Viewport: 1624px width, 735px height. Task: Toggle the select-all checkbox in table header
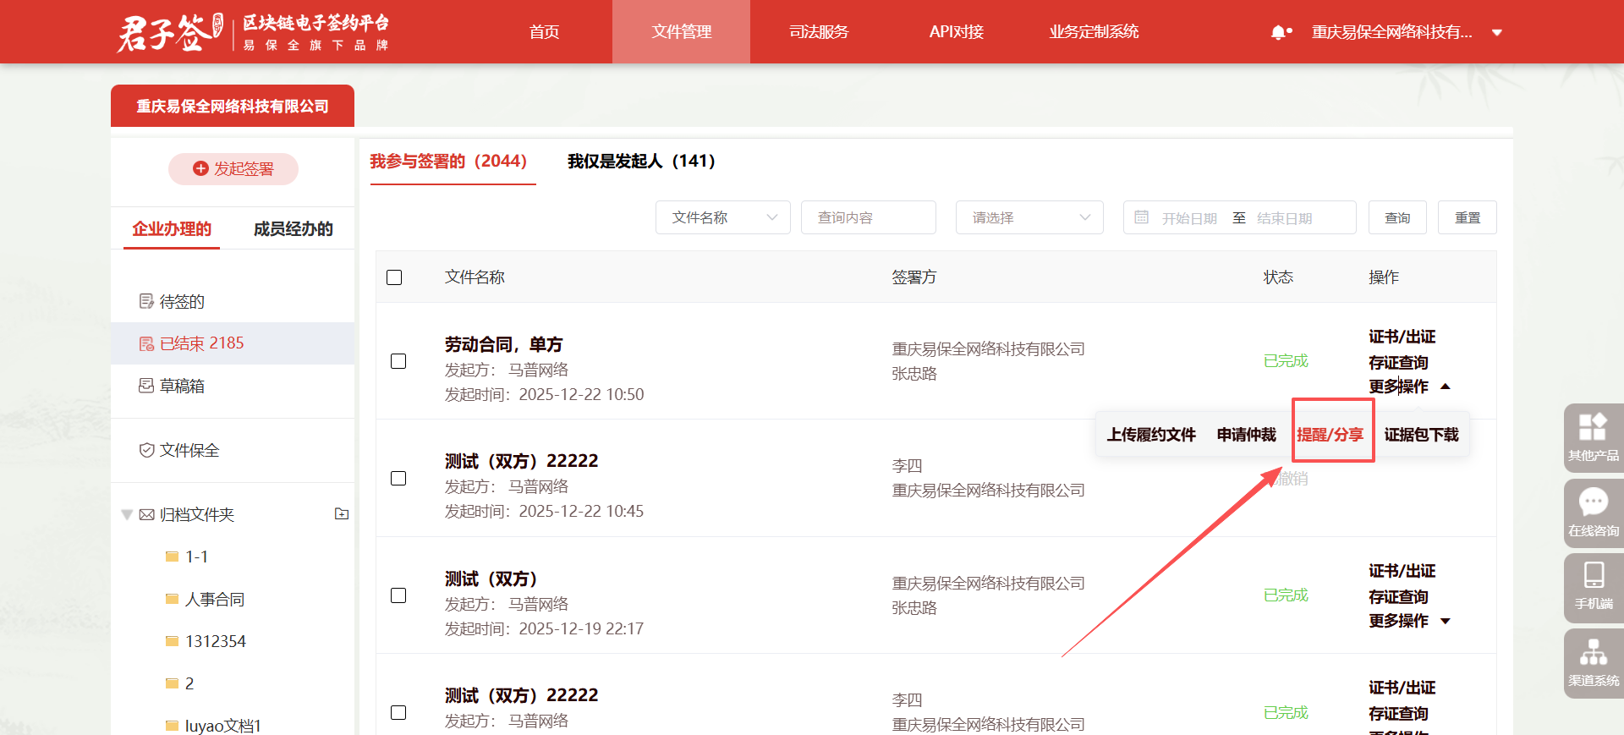394,277
